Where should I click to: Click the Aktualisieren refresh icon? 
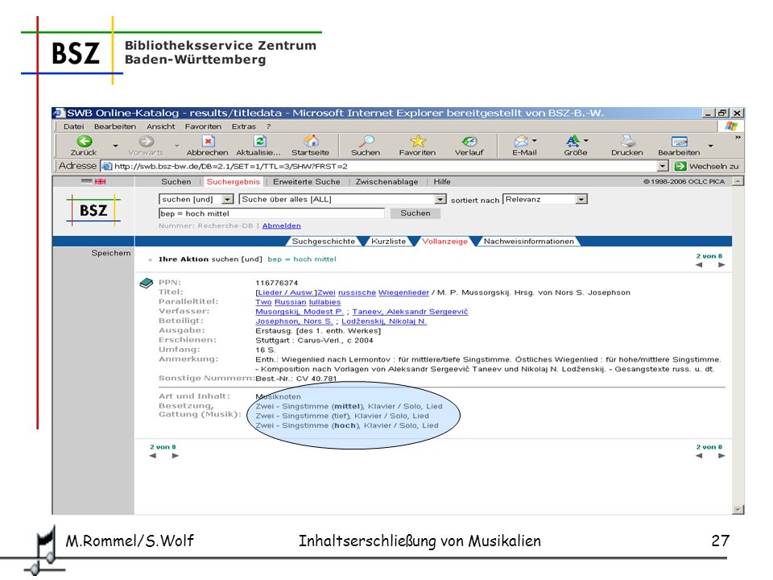tap(260, 142)
